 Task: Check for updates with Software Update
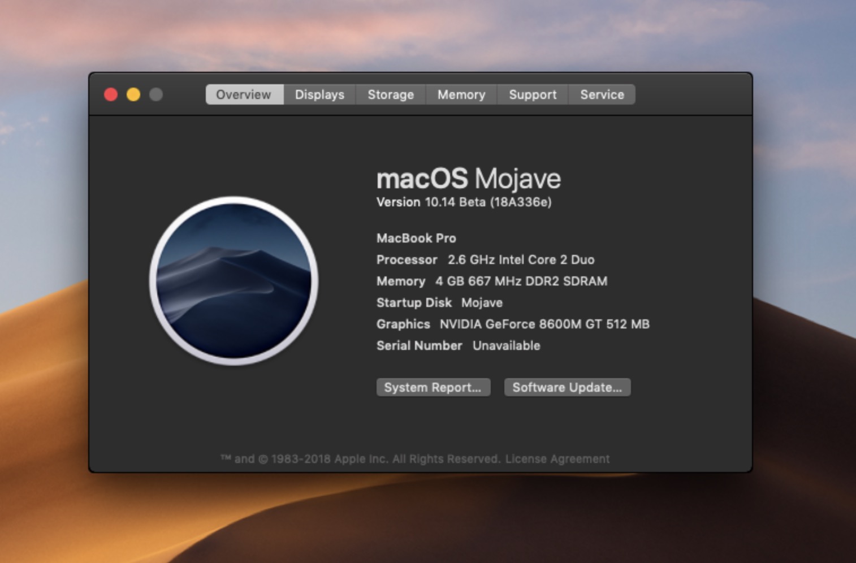pos(567,387)
